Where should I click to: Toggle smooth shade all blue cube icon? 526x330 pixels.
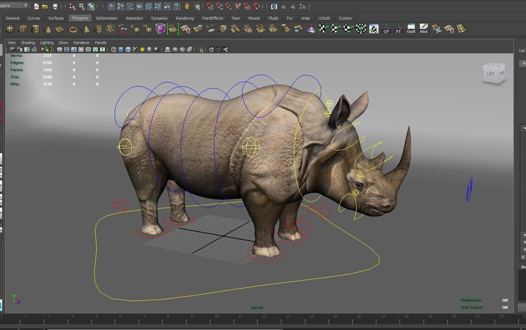tap(121, 49)
